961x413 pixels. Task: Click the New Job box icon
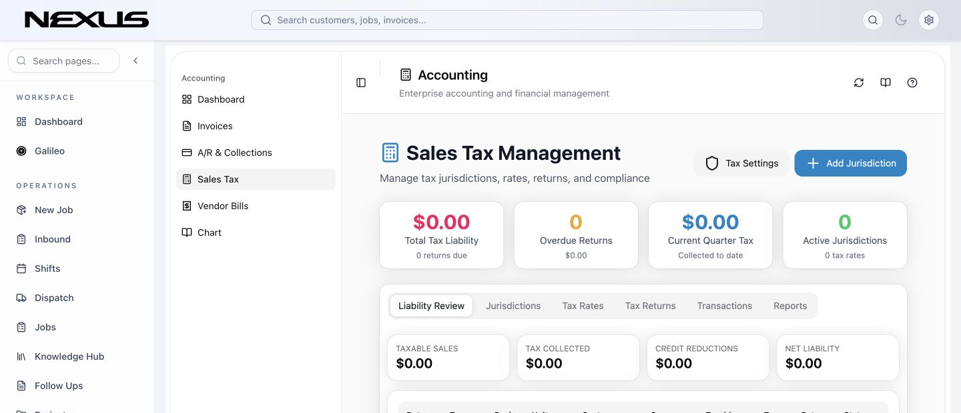(21, 210)
